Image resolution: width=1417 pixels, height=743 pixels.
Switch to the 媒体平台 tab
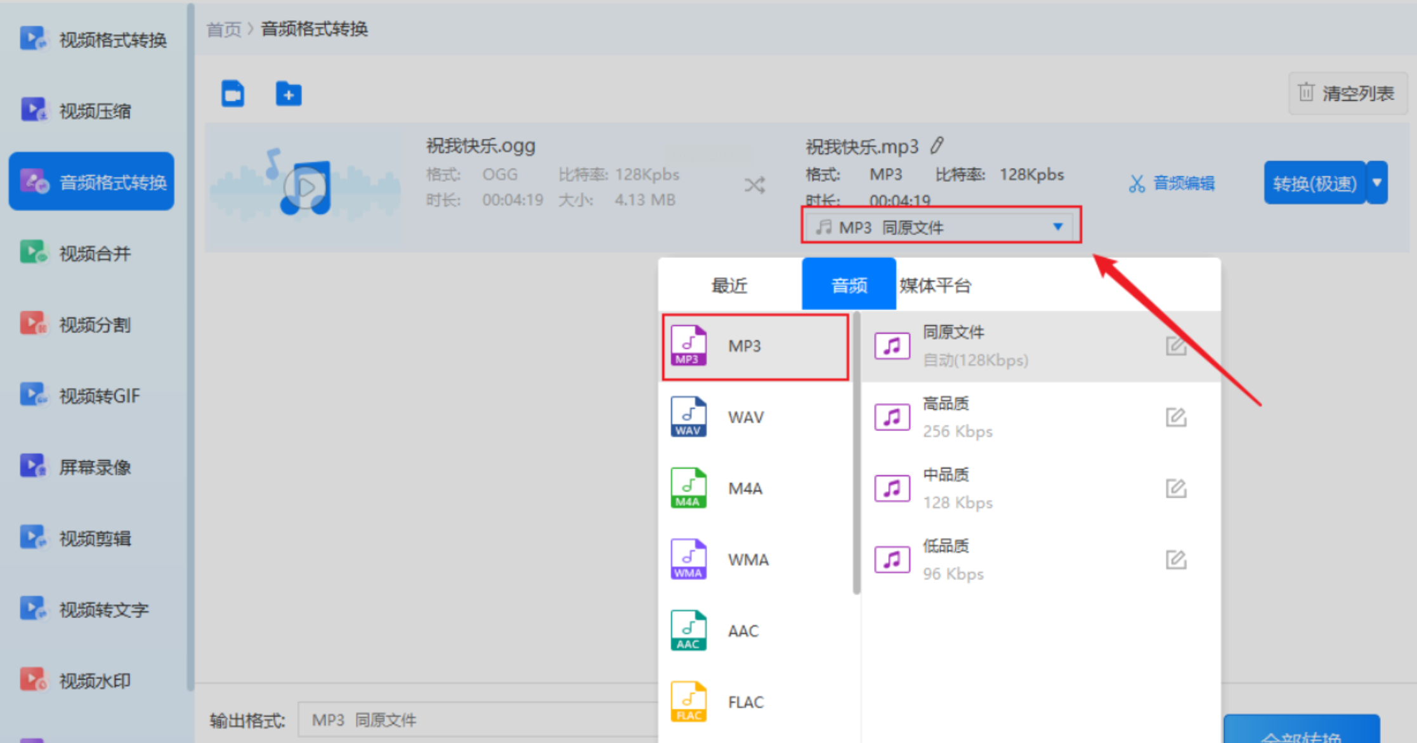[x=935, y=285]
